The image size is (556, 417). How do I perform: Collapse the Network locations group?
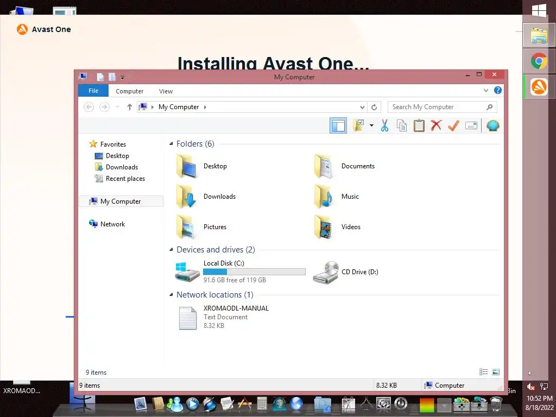[171, 295]
